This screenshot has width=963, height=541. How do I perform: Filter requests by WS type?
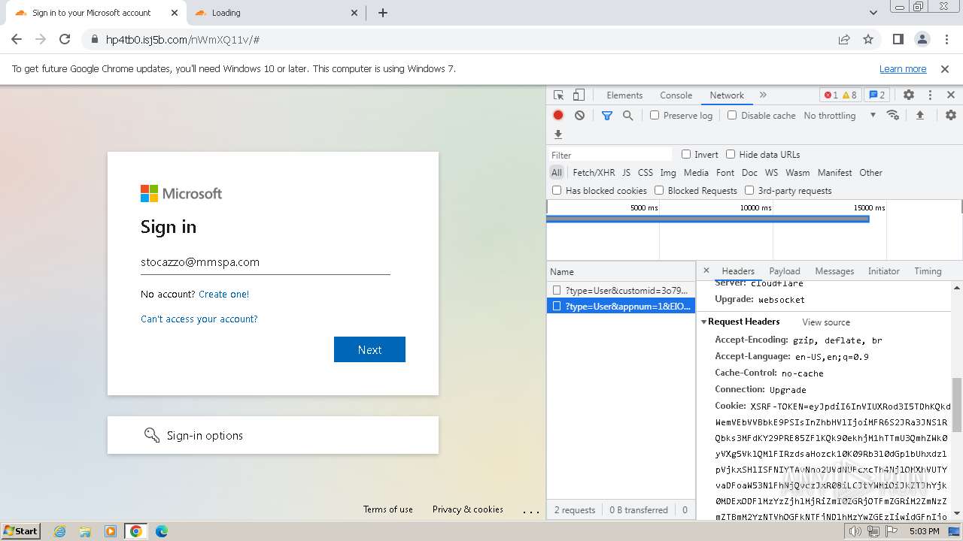[771, 172]
